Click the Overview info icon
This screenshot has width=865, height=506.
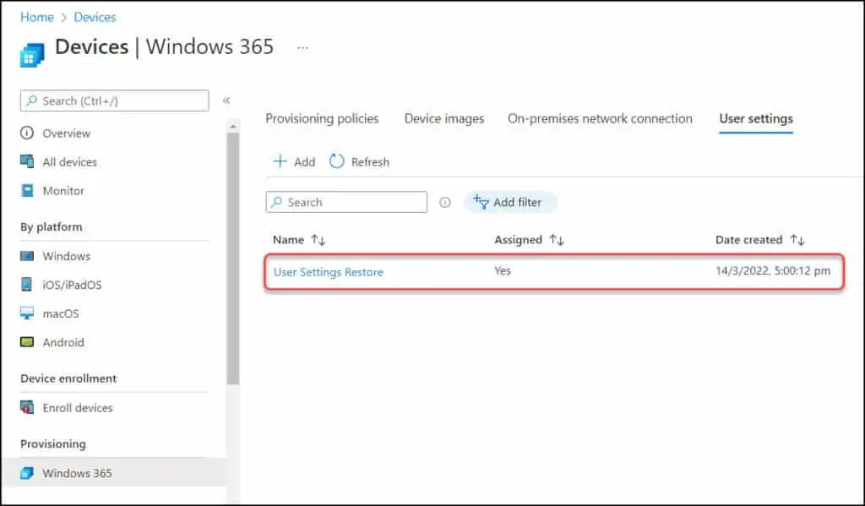coord(27,133)
